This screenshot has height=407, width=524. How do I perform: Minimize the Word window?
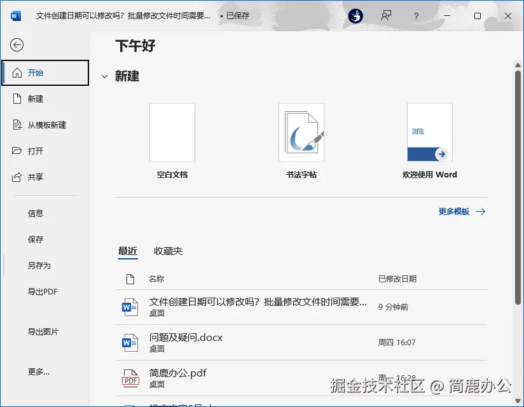(447, 16)
